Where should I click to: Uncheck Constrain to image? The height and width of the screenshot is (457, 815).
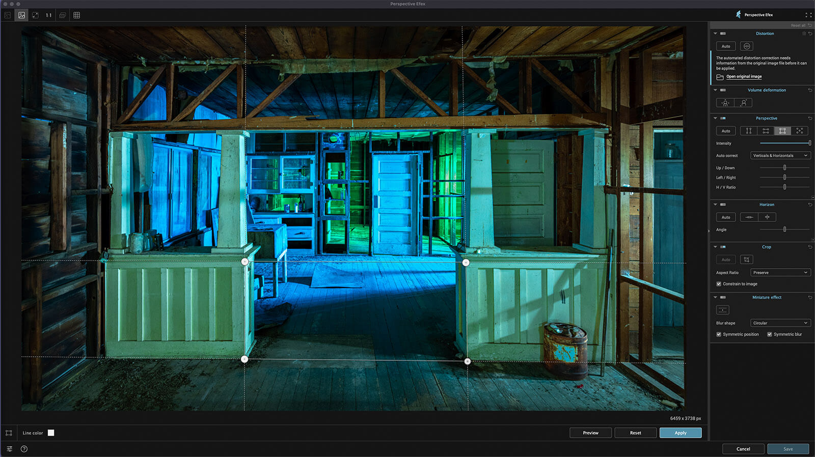tap(719, 284)
